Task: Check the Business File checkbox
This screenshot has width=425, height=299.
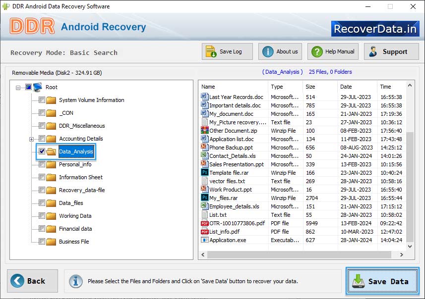Action: click(x=42, y=242)
